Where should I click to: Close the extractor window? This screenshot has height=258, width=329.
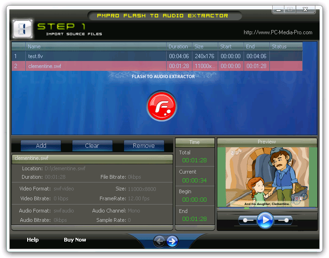(305, 10)
